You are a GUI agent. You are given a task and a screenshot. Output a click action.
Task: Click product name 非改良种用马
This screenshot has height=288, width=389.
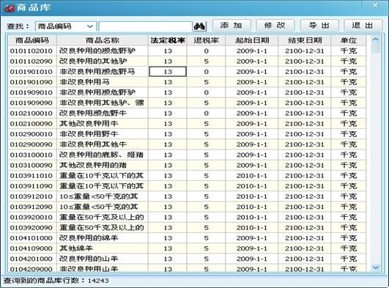pyautogui.click(x=84, y=82)
